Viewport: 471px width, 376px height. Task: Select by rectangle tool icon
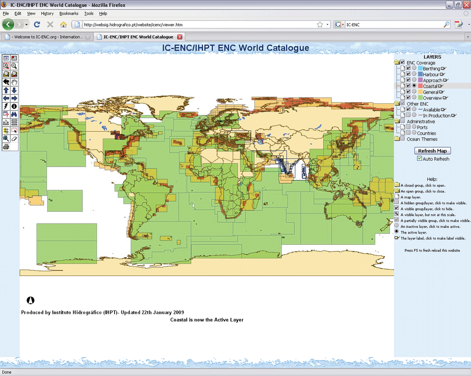(14, 130)
